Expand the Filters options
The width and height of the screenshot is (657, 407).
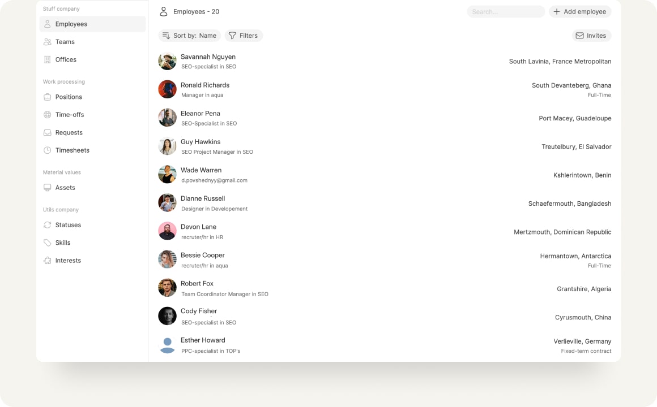[x=244, y=35]
